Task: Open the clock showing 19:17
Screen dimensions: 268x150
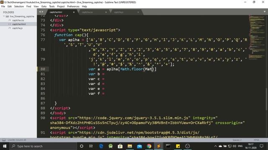Action: tap(251, 146)
